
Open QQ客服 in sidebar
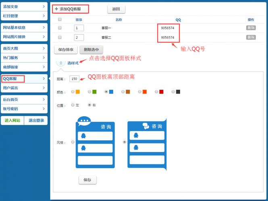pyautogui.click(x=24, y=79)
